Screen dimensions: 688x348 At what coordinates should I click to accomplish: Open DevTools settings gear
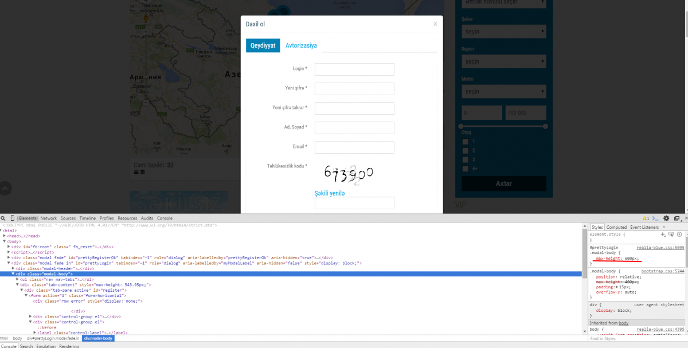666,218
